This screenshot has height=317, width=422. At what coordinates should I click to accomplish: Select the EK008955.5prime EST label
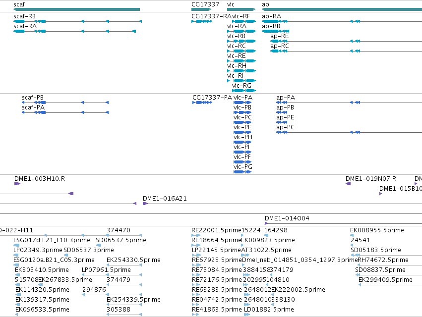[x=377, y=230]
